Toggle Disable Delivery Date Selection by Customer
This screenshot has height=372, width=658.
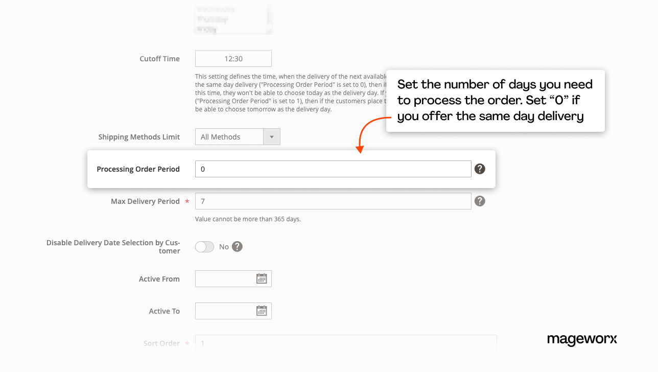[x=204, y=247]
